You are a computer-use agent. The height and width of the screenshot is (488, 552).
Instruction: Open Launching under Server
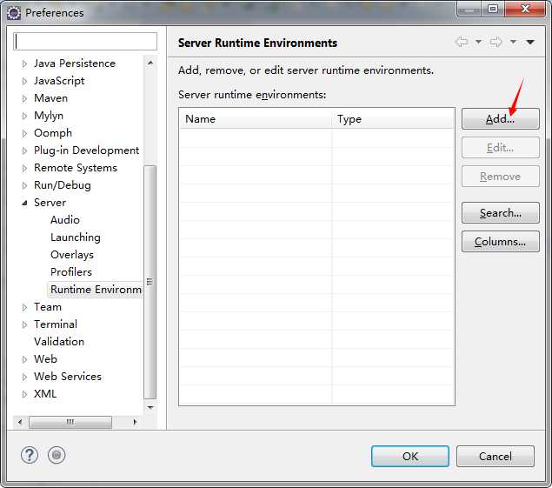(76, 237)
